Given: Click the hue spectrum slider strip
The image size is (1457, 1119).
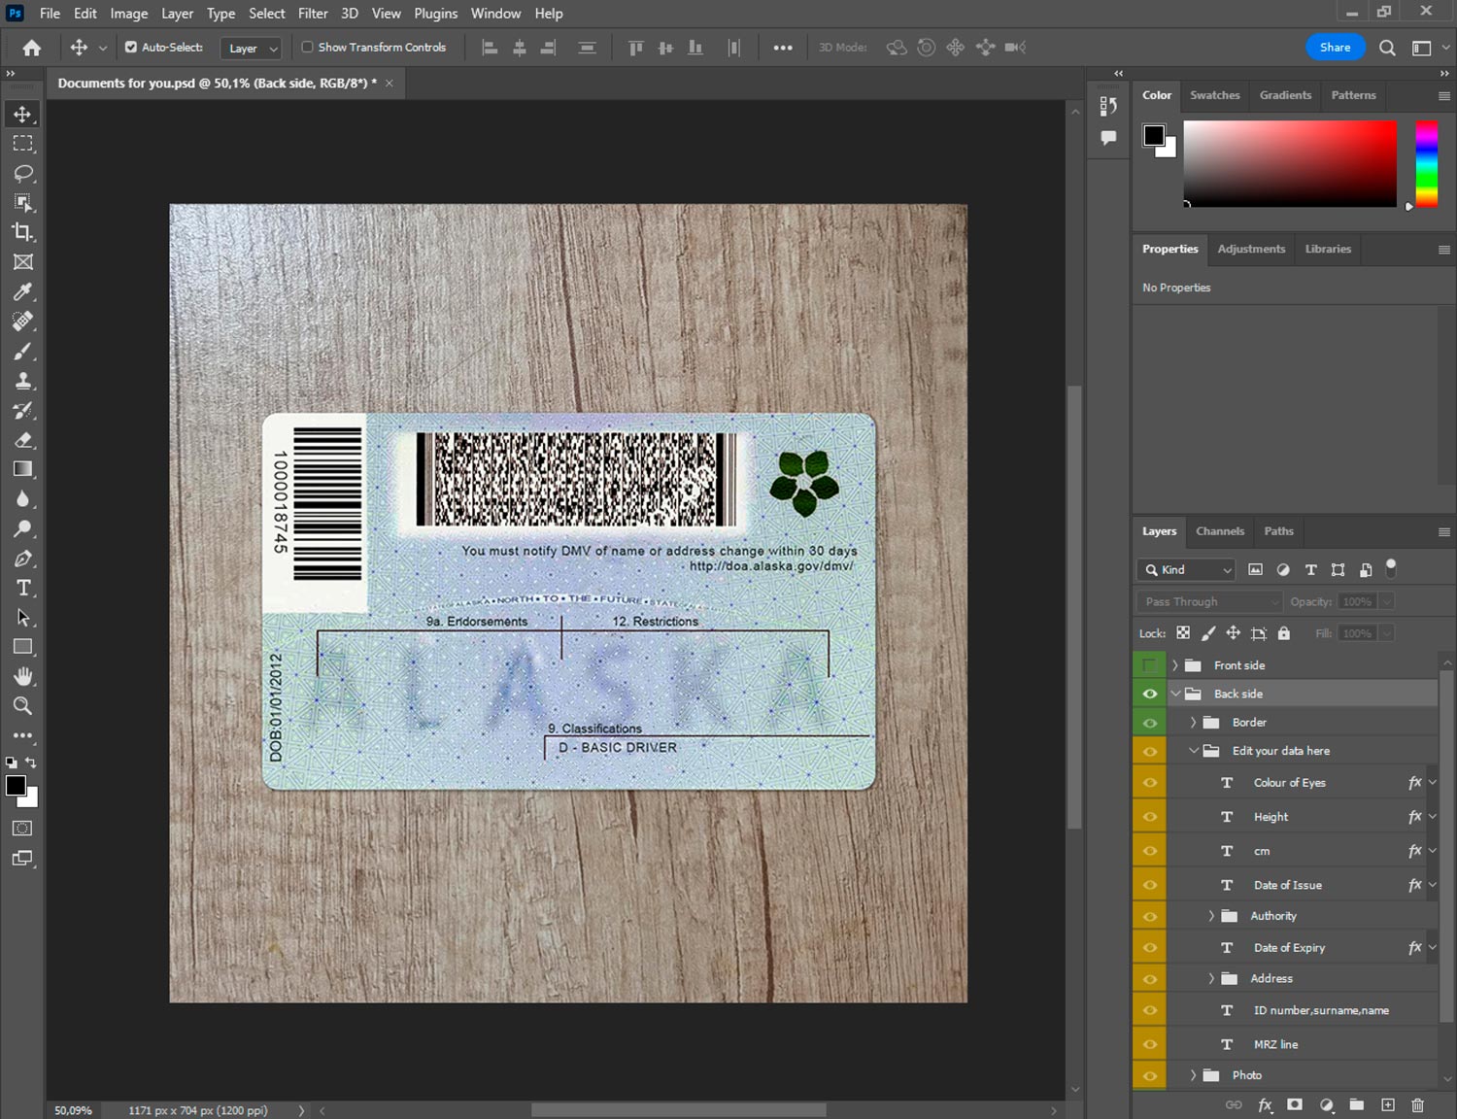Looking at the screenshot, I should coord(1426,163).
